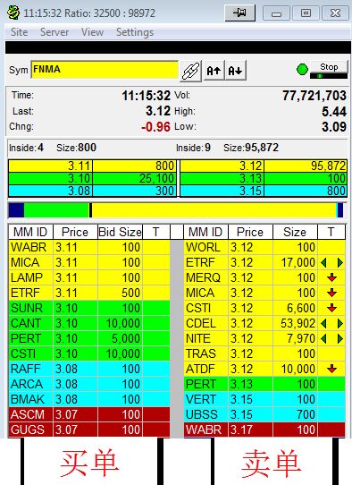This screenshot has width=352, height=485.
Task: Click the chain link icon beside symbol field
Action: 191,71
